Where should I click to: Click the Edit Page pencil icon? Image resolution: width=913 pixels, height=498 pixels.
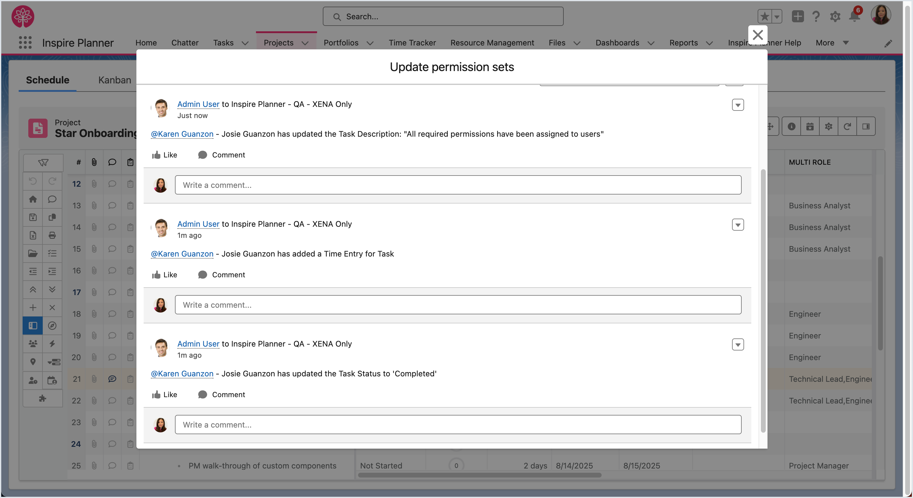[888, 43]
